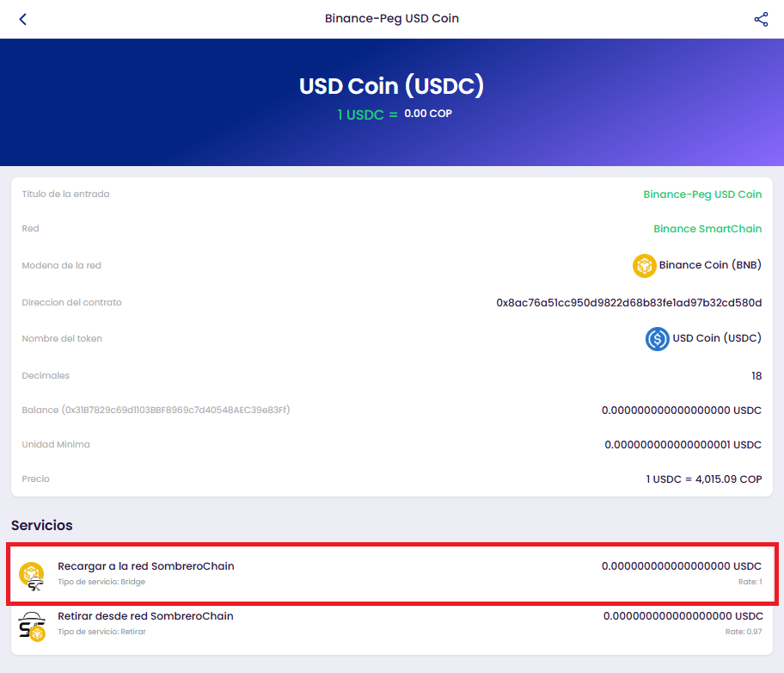Click the Rate: 0.97 text
784x673 pixels.
point(744,632)
